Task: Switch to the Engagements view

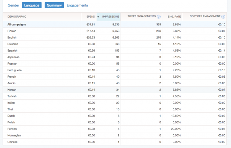Action: coord(77,5)
